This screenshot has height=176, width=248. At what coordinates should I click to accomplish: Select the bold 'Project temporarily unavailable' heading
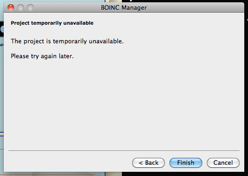(52, 23)
